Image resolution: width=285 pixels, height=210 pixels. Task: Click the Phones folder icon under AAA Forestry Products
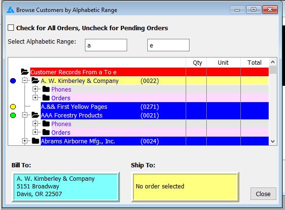click(46, 124)
